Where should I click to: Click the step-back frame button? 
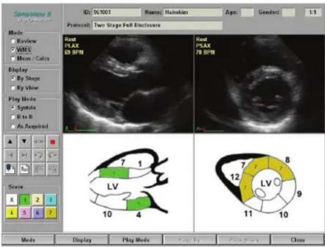point(10,155)
